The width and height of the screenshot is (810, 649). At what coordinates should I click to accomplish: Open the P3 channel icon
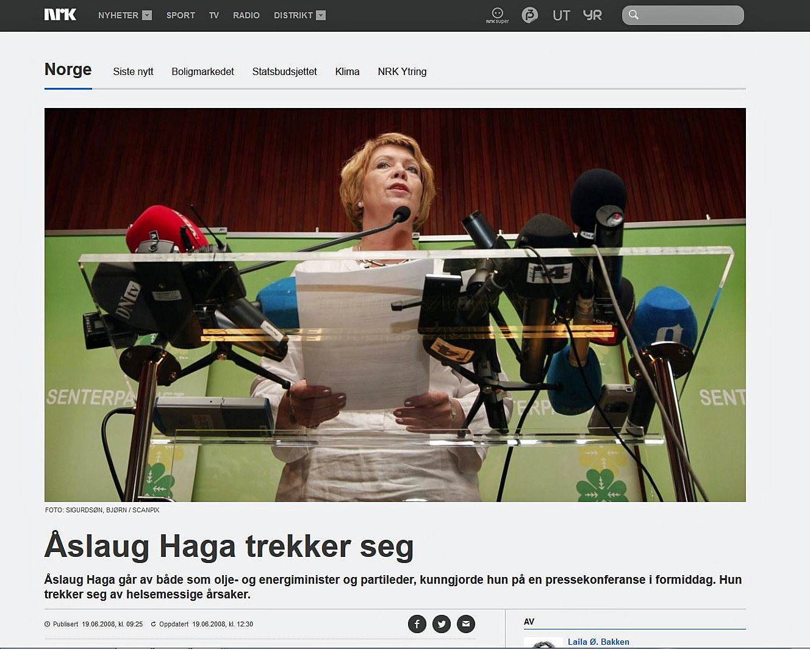click(529, 15)
